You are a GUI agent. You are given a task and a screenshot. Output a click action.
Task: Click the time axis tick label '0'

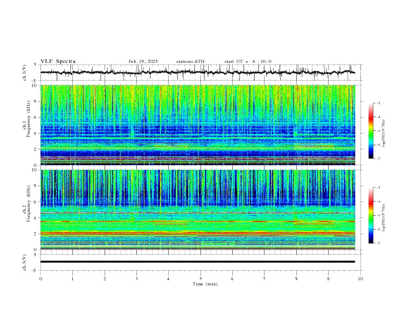[40, 279]
